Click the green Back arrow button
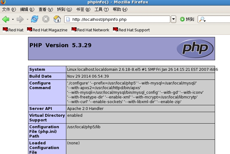 click(6, 19)
